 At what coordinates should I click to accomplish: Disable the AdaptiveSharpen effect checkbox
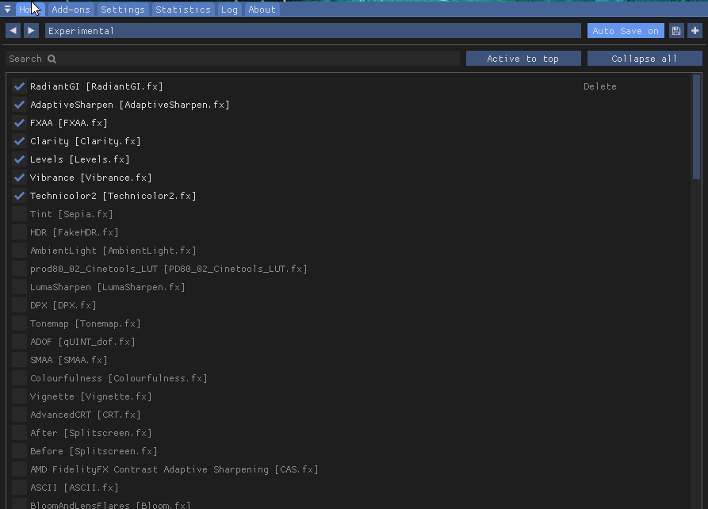pyautogui.click(x=19, y=105)
